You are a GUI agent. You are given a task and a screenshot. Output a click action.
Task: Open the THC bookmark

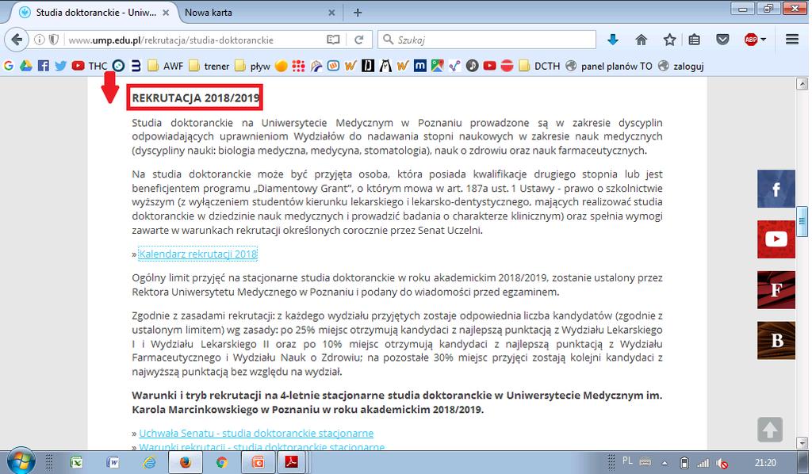(90, 66)
